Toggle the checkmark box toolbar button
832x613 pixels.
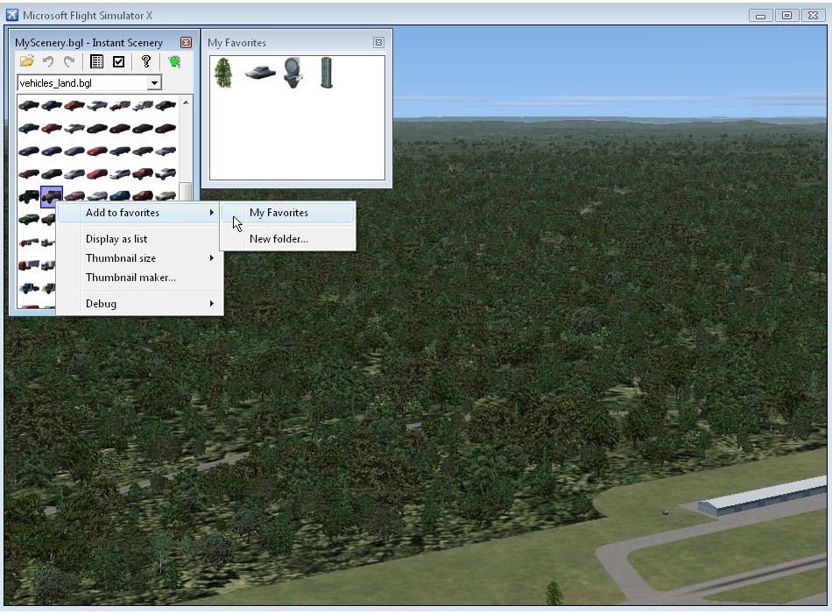(x=119, y=61)
